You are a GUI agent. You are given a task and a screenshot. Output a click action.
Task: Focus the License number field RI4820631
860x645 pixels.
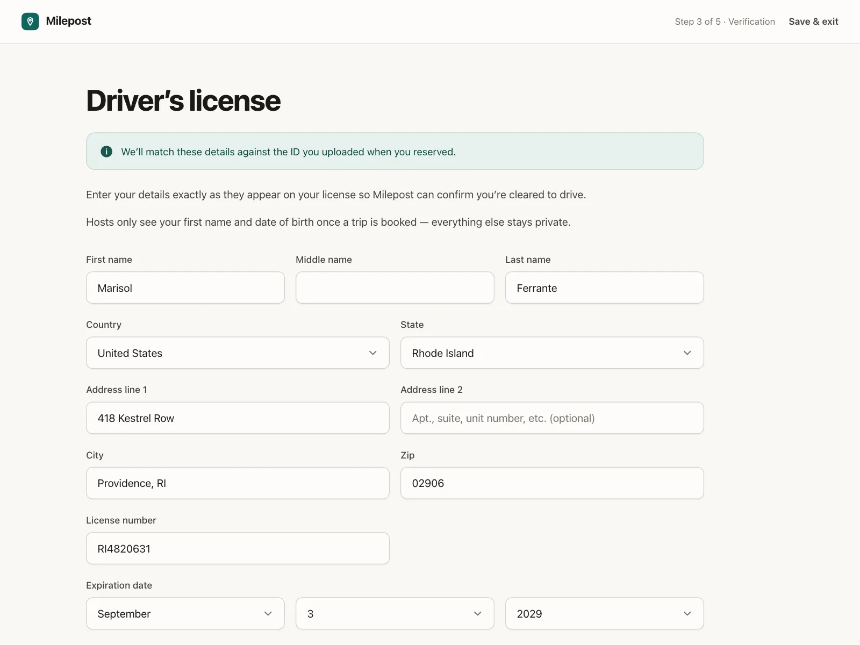click(x=238, y=548)
